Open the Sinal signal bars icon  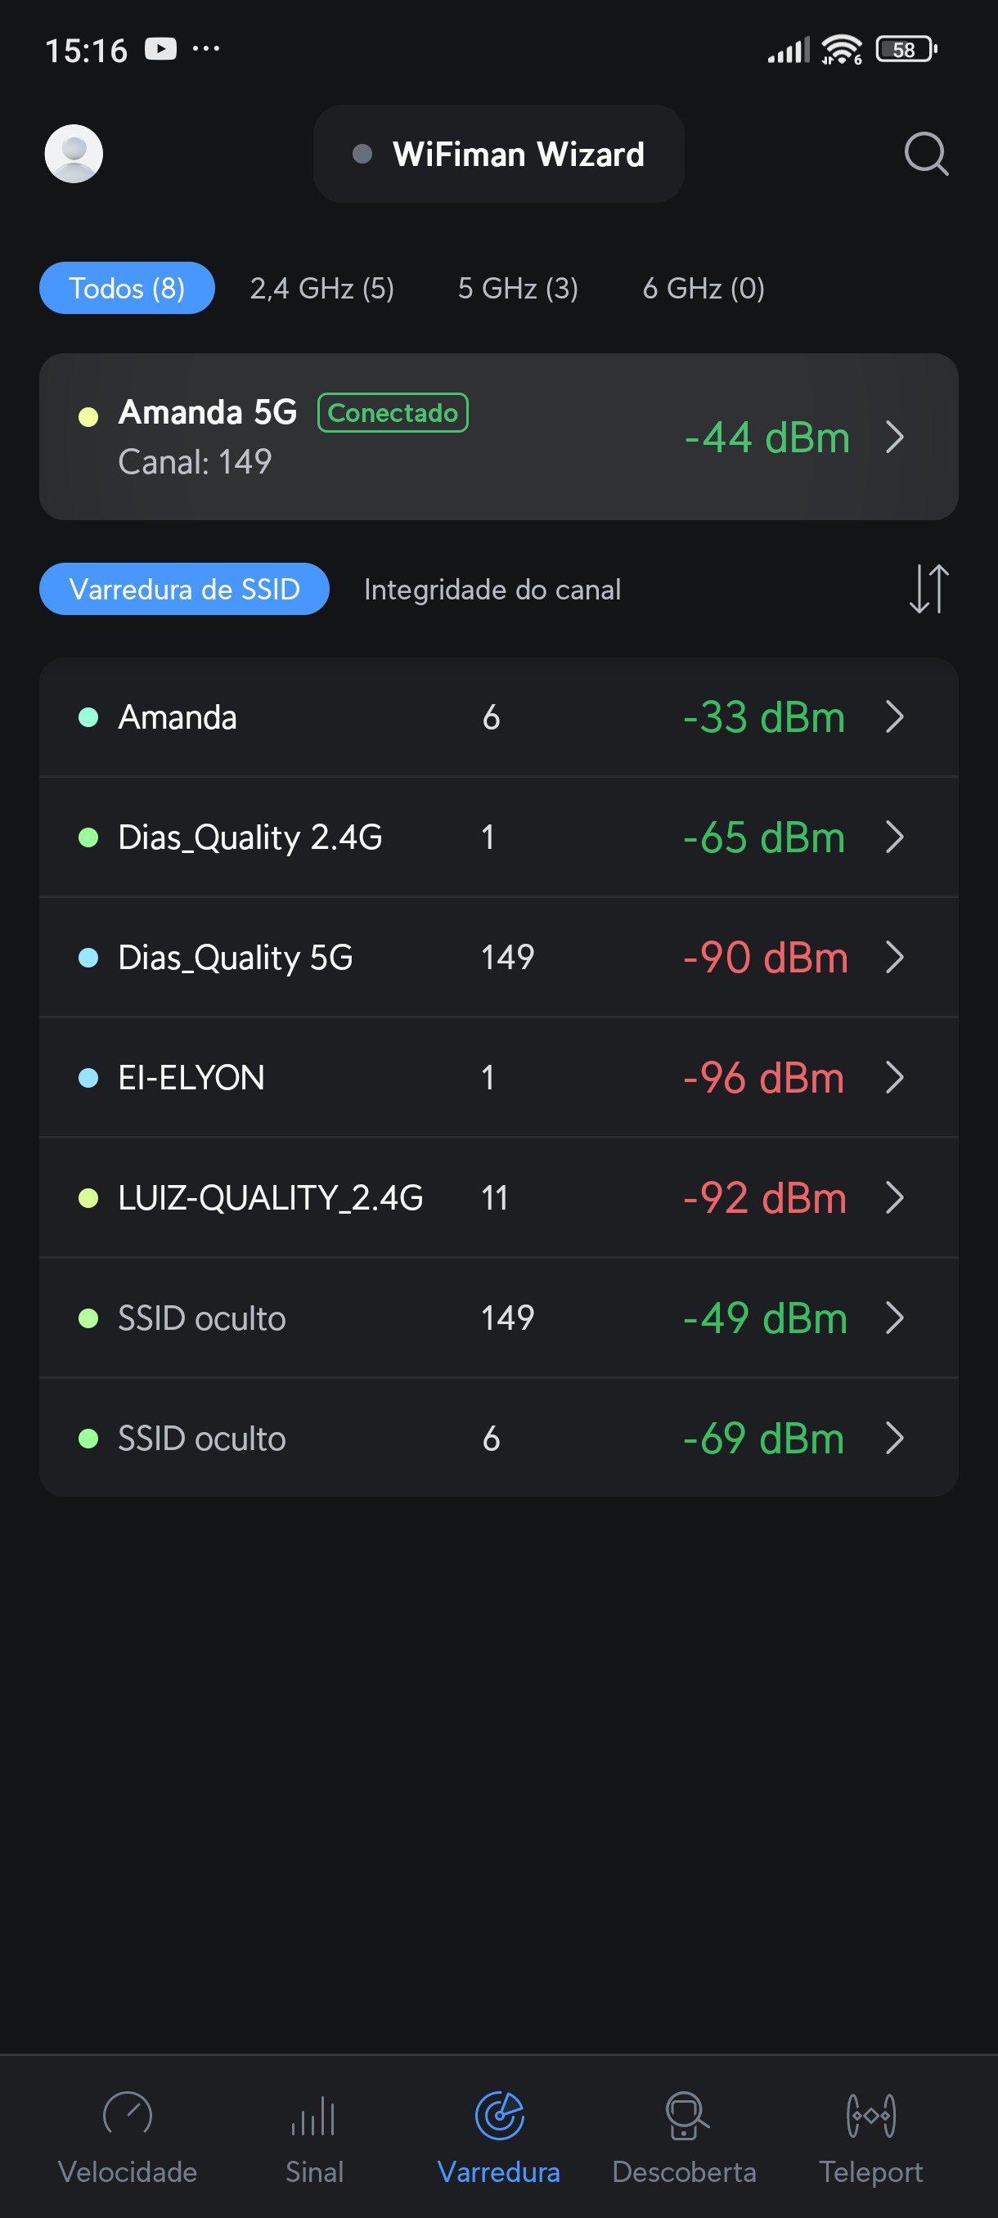pyautogui.click(x=313, y=2115)
